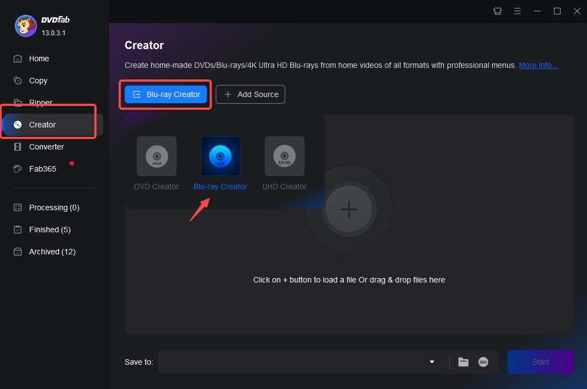Select the UHD Creator icon
This screenshot has height=389, width=587.
[x=284, y=156]
